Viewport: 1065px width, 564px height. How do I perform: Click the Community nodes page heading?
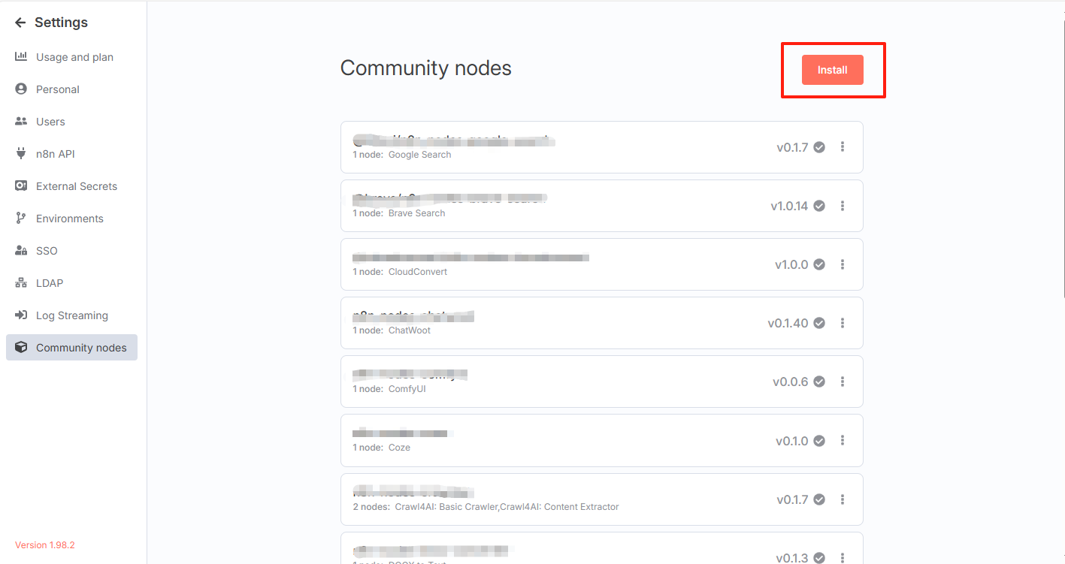pos(425,68)
